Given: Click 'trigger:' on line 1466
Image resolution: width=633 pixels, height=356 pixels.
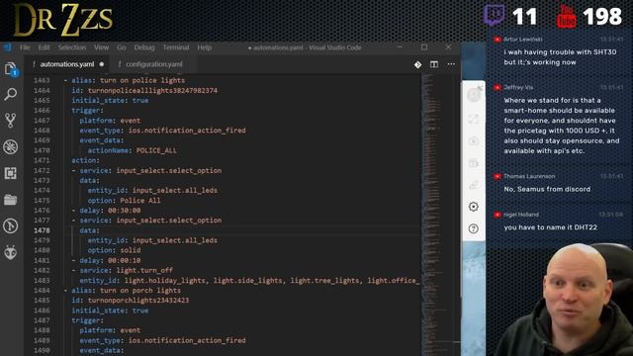Looking at the screenshot, I should (x=88, y=110).
